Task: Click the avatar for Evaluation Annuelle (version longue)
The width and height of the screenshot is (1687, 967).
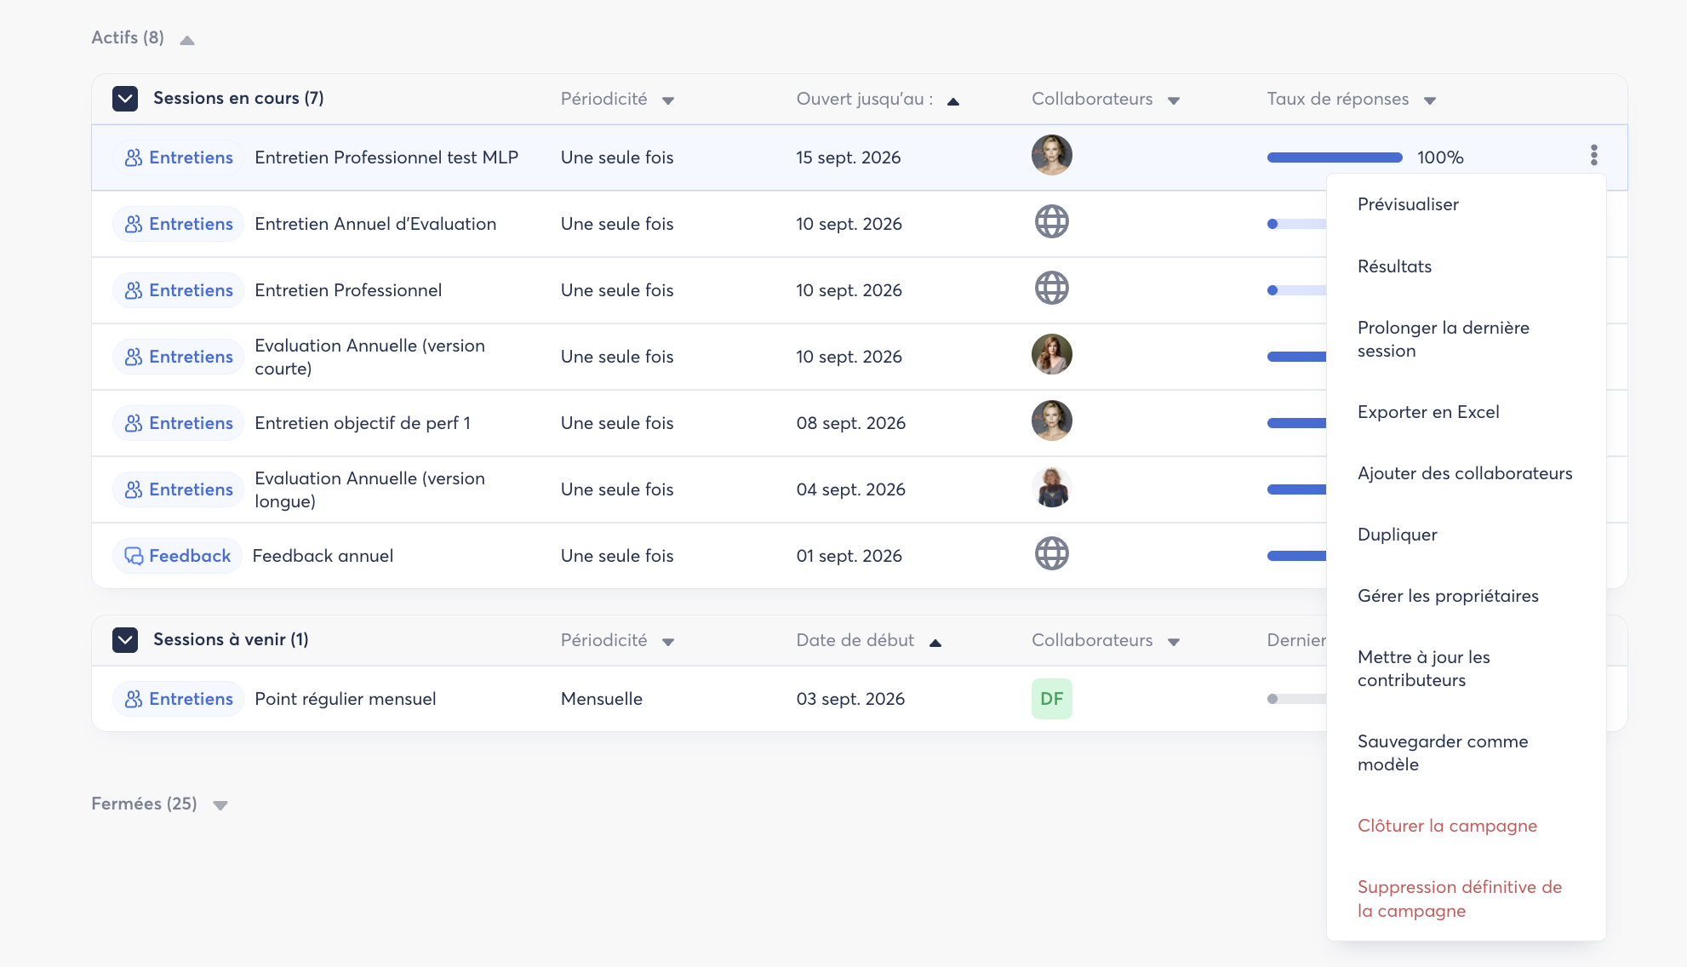Action: [1051, 488]
